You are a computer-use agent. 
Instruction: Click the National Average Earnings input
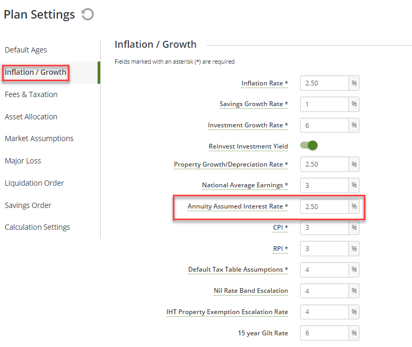pyautogui.click(x=324, y=185)
